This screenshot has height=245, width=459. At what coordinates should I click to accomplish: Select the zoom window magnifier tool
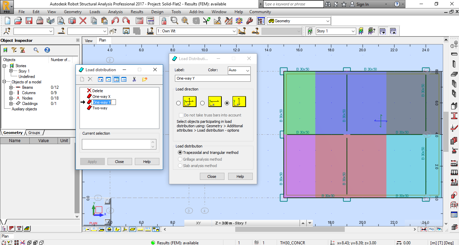(x=174, y=21)
